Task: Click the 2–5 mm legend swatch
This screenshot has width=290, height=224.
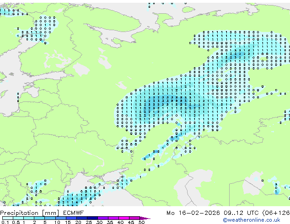Action: pos(39,218)
